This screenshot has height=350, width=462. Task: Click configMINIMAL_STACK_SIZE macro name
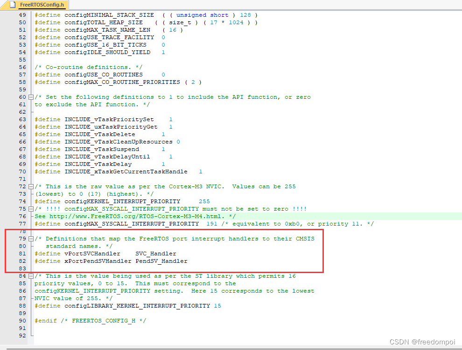109,15
